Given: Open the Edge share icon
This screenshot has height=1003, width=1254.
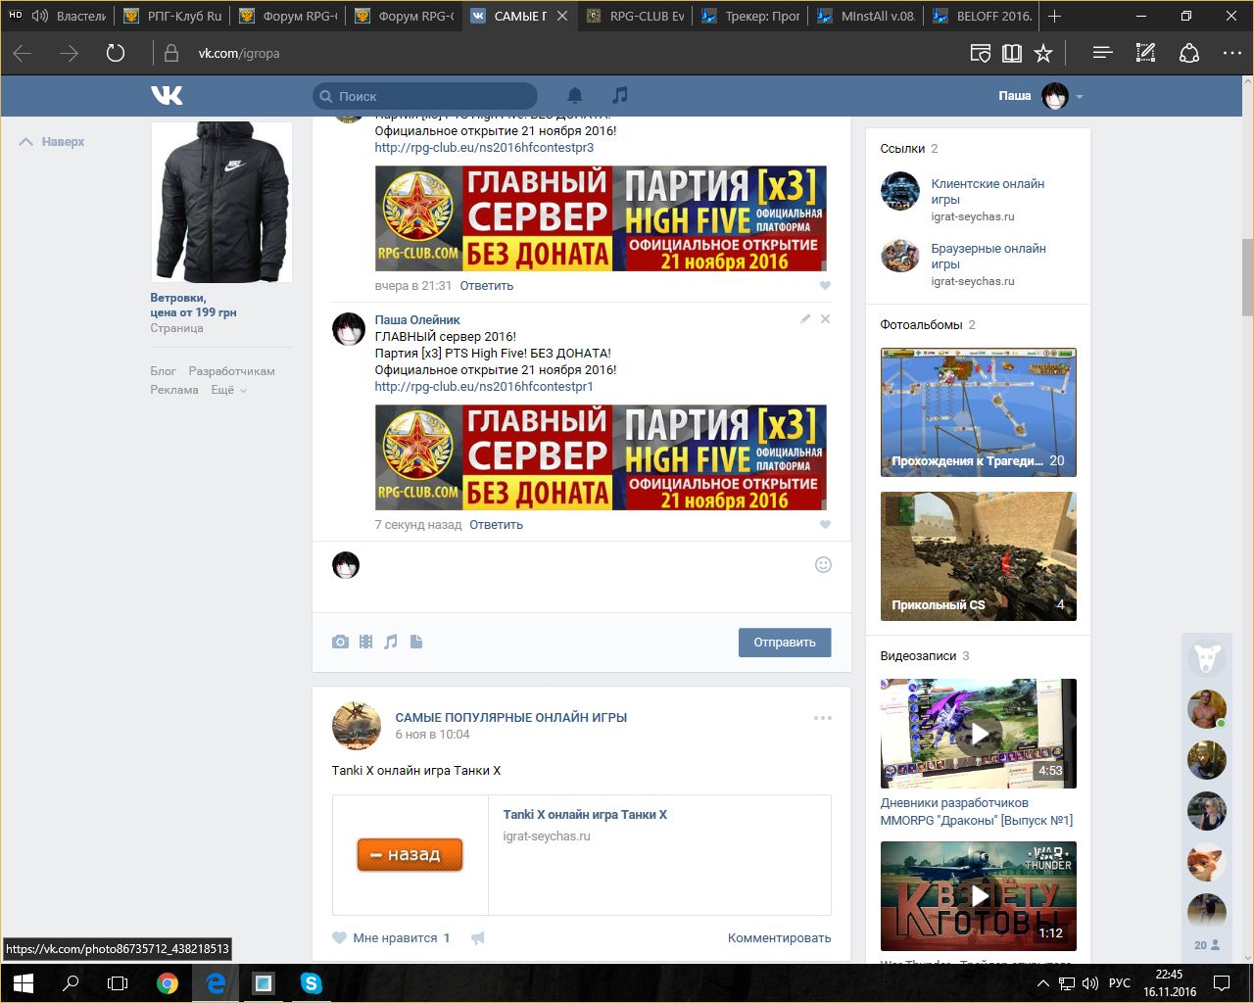Looking at the screenshot, I should tap(1189, 53).
